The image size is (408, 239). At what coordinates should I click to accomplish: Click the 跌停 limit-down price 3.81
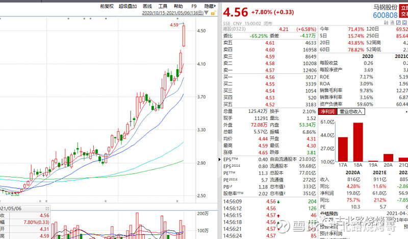tap(311, 153)
